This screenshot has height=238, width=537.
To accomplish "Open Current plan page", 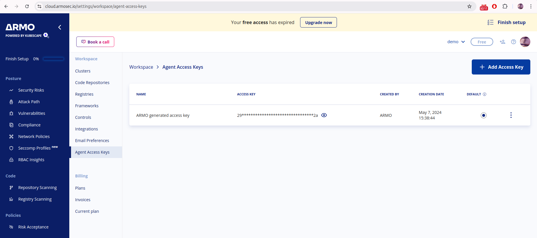I will pyautogui.click(x=87, y=211).
